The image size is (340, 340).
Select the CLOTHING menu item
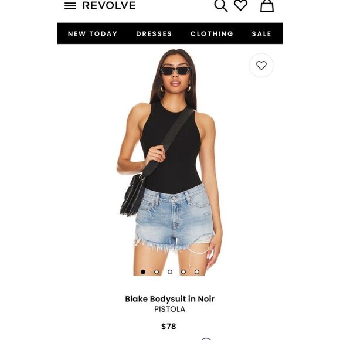(x=212, y=34)
